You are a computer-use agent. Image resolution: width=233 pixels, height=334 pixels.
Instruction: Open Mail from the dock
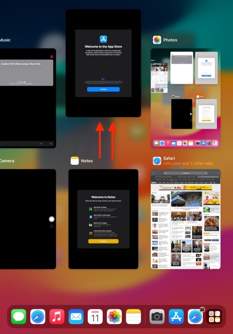[x=76, y=317]
